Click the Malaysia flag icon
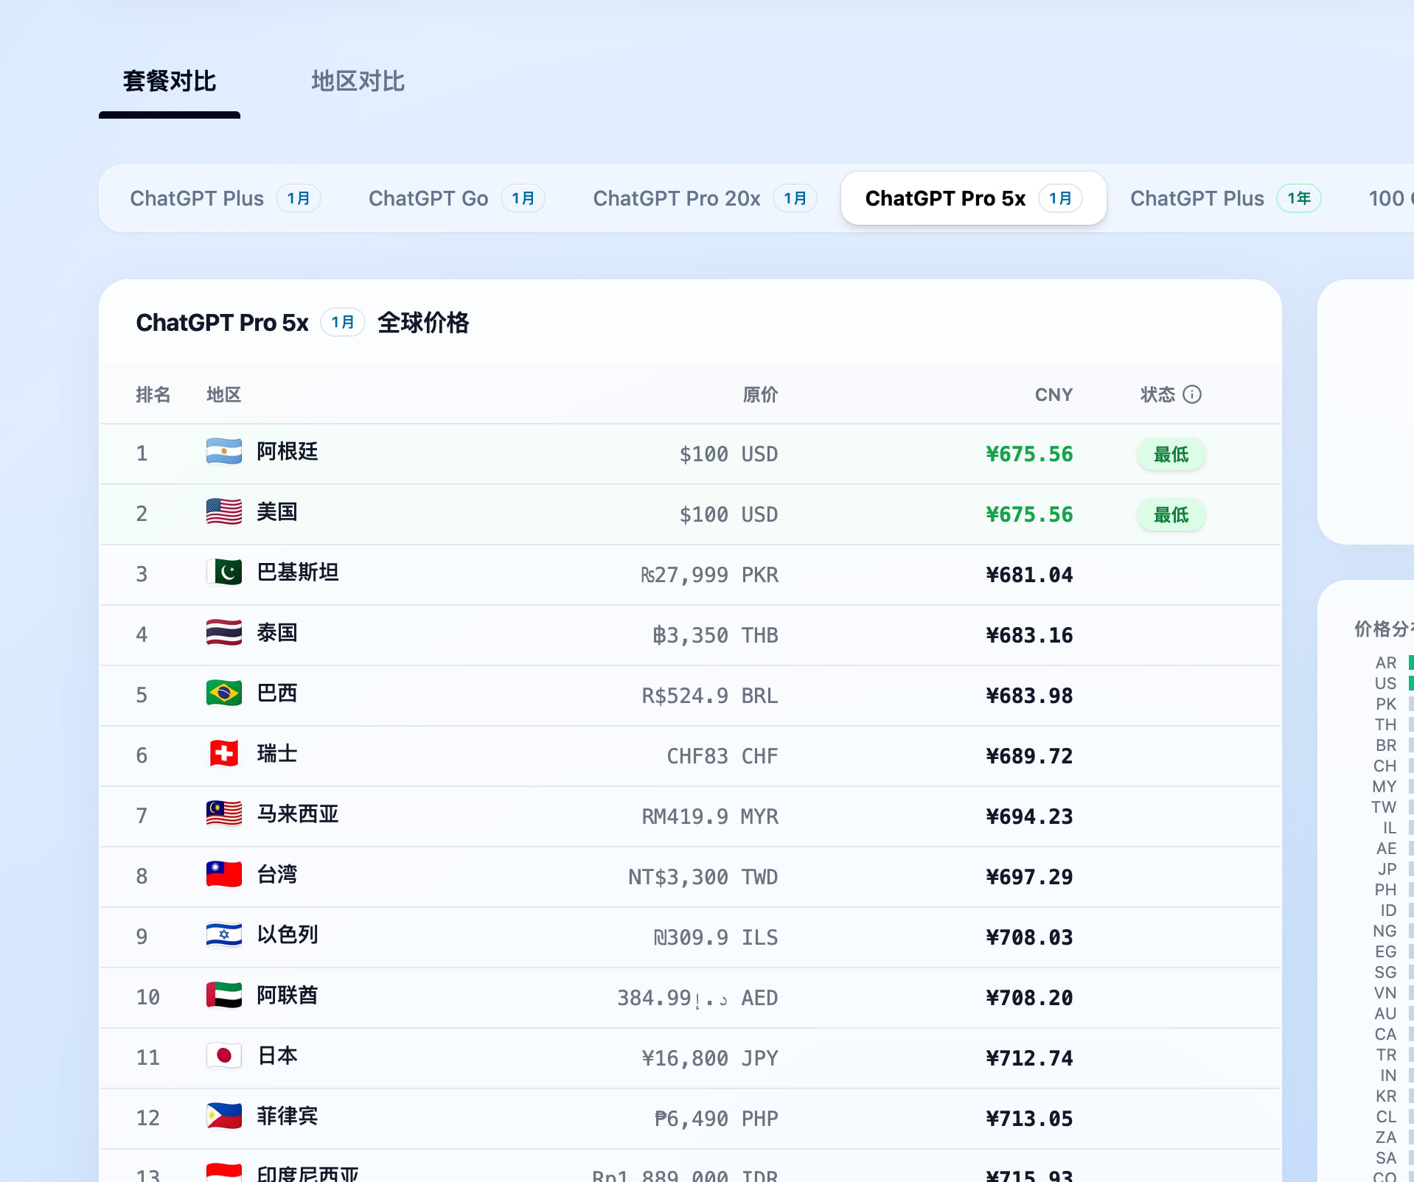Image resolution: width=1414 pixels, height=1182 pixels. tap(224, 814)
